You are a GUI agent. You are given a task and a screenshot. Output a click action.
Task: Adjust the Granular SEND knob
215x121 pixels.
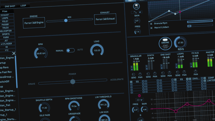(133, 75)
